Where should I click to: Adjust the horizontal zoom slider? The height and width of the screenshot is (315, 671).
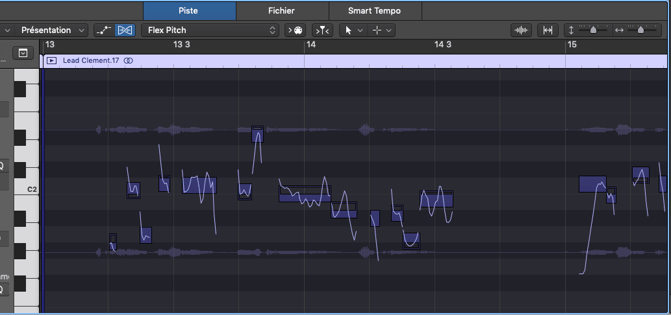click(641, 30)
